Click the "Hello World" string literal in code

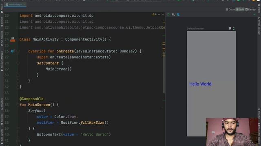tap(94, 135)
